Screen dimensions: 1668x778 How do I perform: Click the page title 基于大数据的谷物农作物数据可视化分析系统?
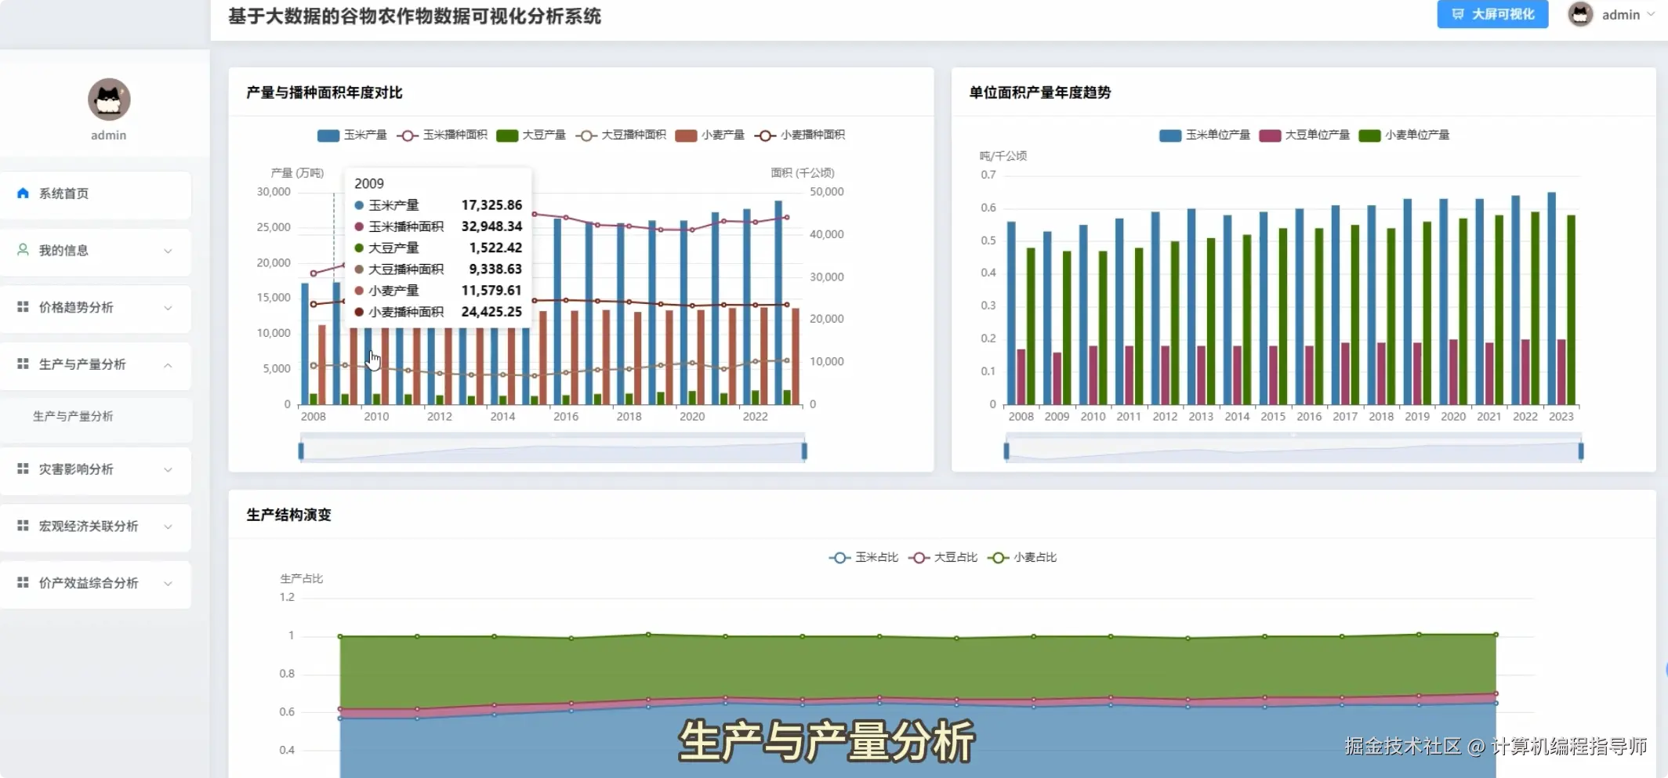coord(415,16)
